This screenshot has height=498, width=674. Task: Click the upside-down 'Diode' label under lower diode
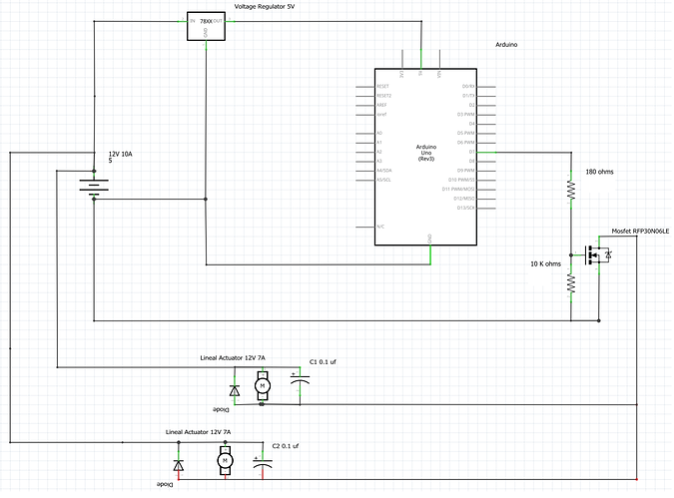click(165, 484)
